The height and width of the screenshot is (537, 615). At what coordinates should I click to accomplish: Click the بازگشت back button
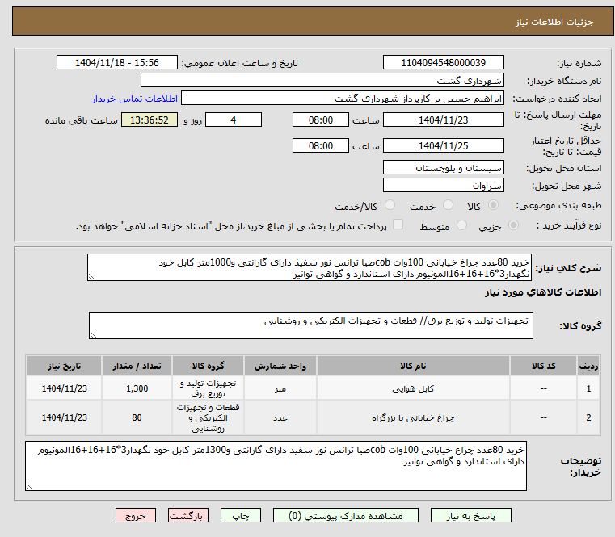point(187,515)
